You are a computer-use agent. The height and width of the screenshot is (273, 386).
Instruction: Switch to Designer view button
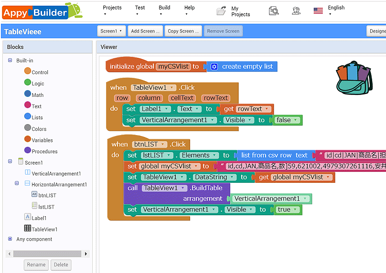point(376,31)
